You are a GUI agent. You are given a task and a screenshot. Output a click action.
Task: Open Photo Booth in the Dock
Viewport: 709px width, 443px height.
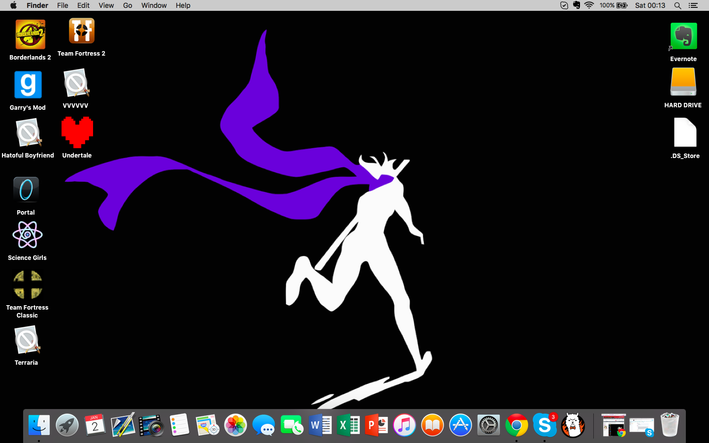pyautogui.click(x=151, y=425)
